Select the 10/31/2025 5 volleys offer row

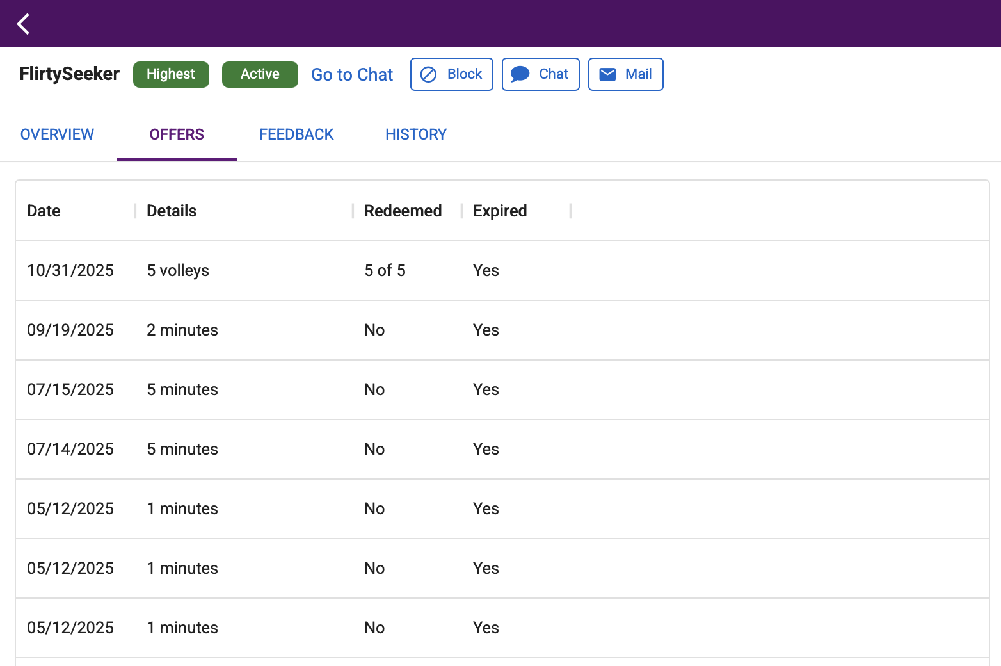(x=502, y=271)
